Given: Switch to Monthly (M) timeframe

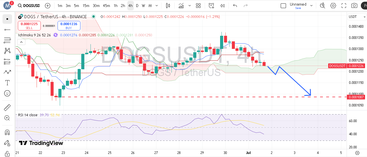Looking at the screenshot, I should click(150, 6).
